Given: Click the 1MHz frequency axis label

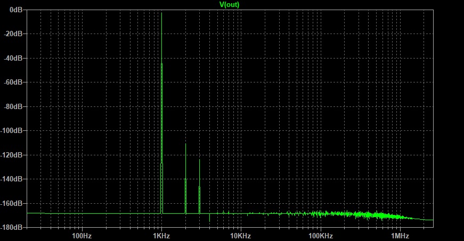Looking at the screenshot, I should [x=400, y=236].
